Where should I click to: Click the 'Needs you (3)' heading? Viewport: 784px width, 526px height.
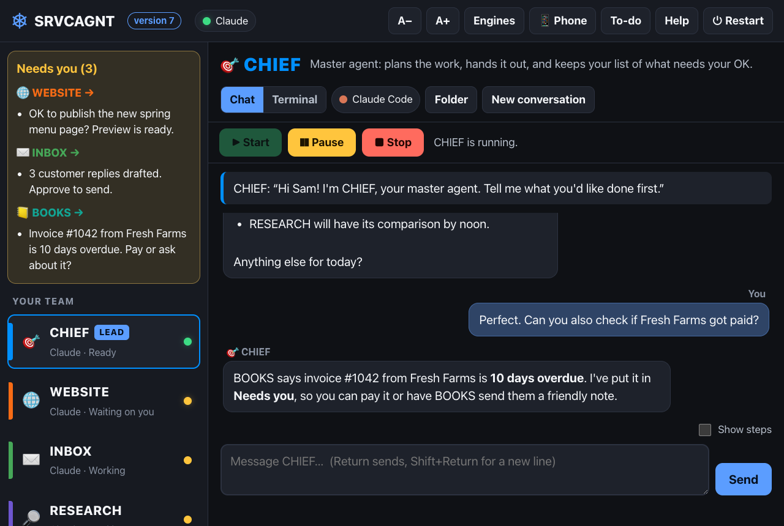click(57, 69)
